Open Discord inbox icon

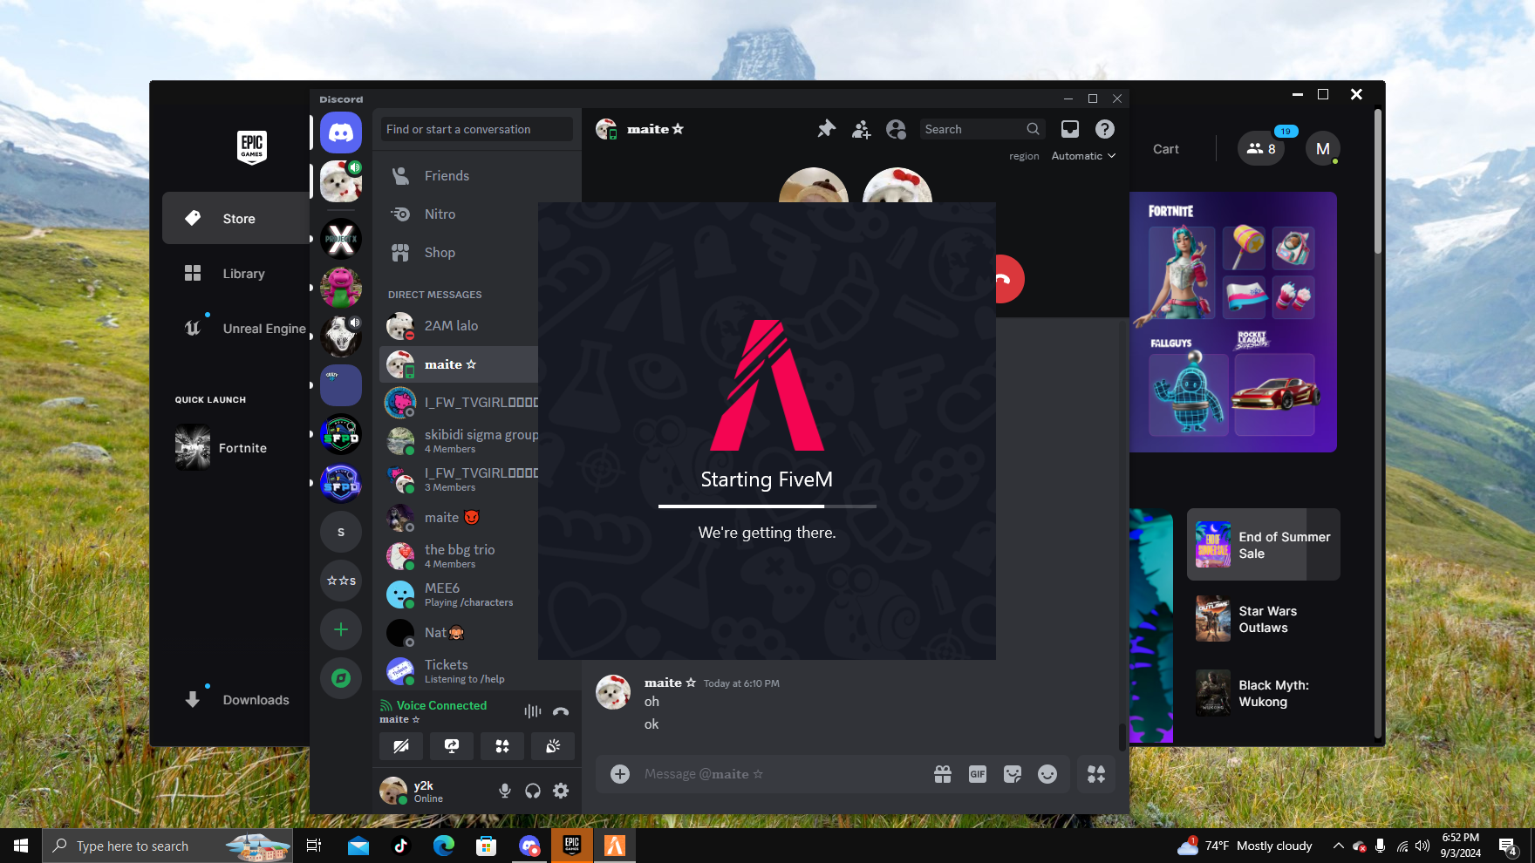tap(1070, 129)
